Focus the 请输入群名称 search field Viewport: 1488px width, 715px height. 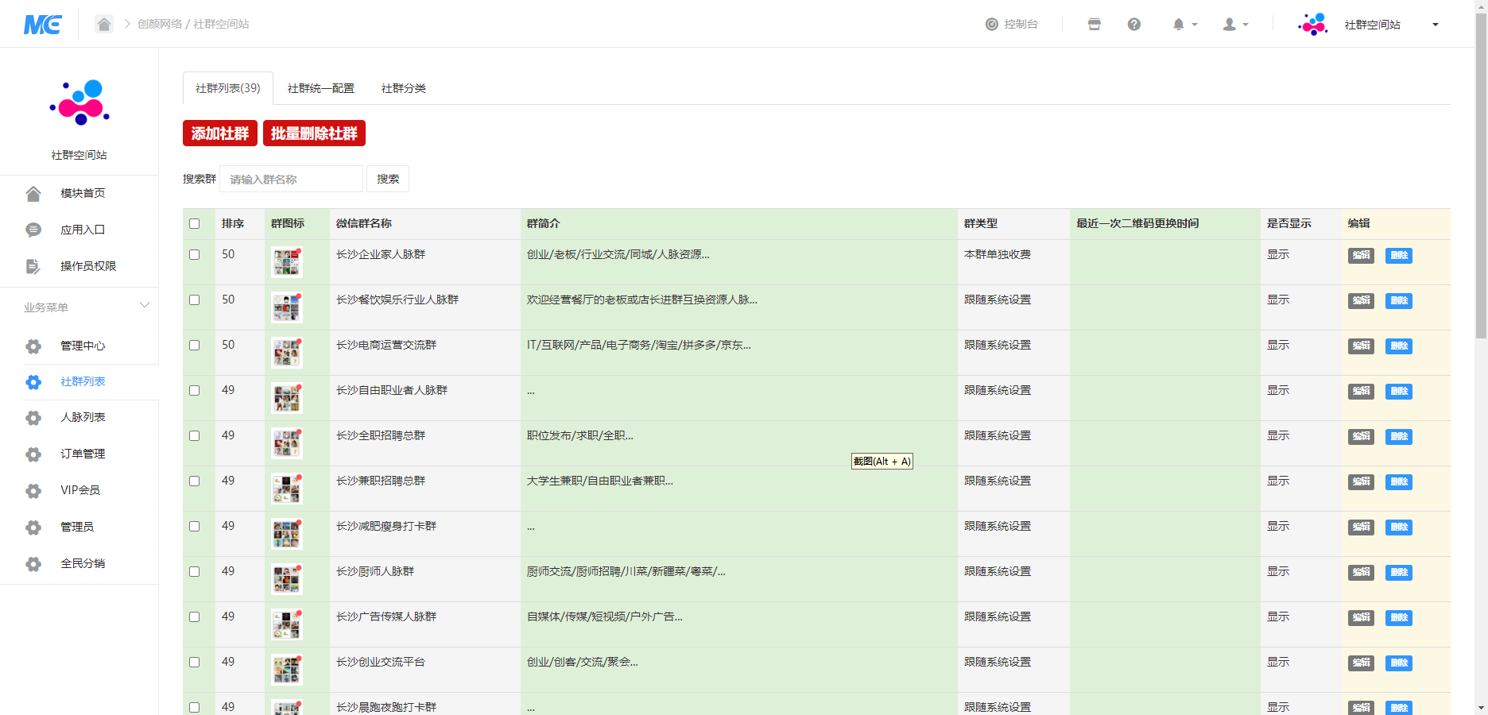(x=291, y=180)
